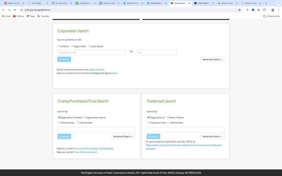
Task: Switch to the LegalZoom tab
Action: pos(85,3)
